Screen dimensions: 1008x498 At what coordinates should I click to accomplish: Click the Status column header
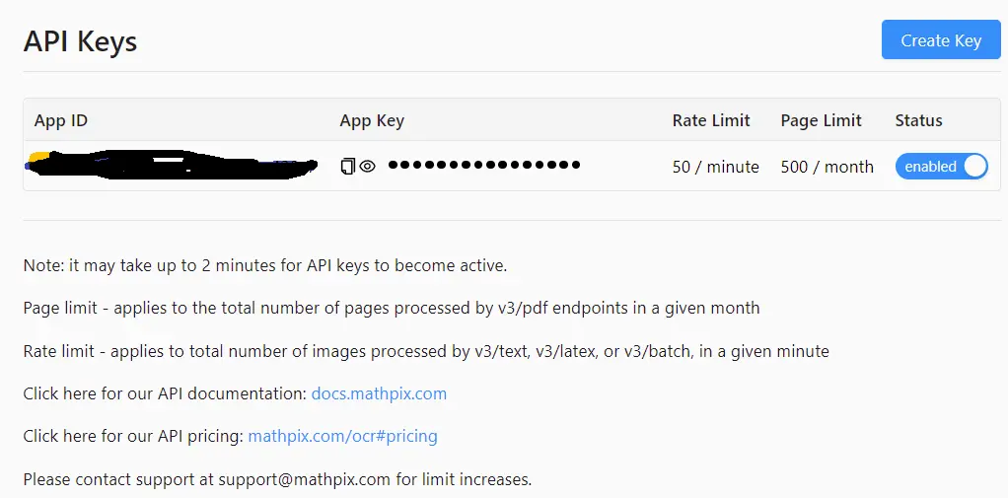918,120
